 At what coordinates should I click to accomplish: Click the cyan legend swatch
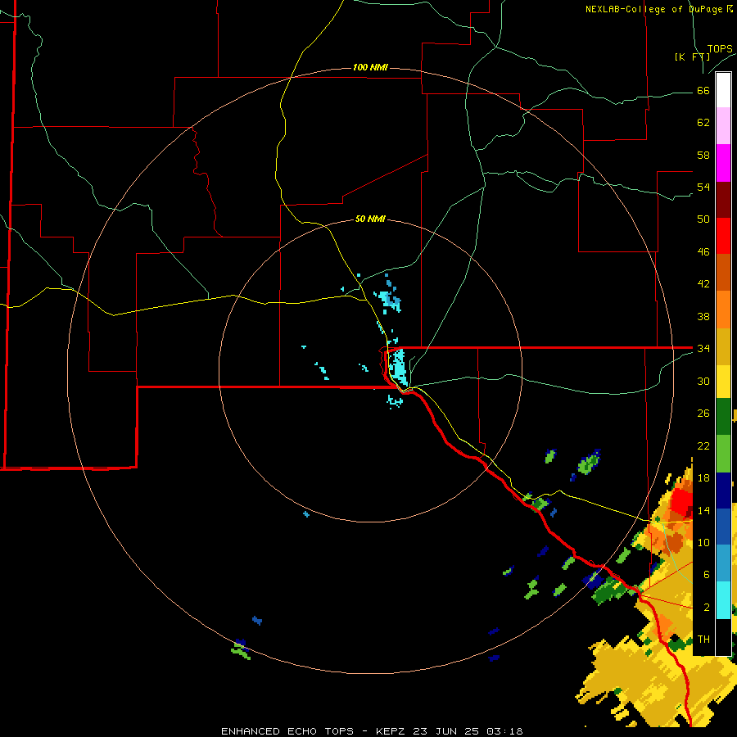pos(723,600)
